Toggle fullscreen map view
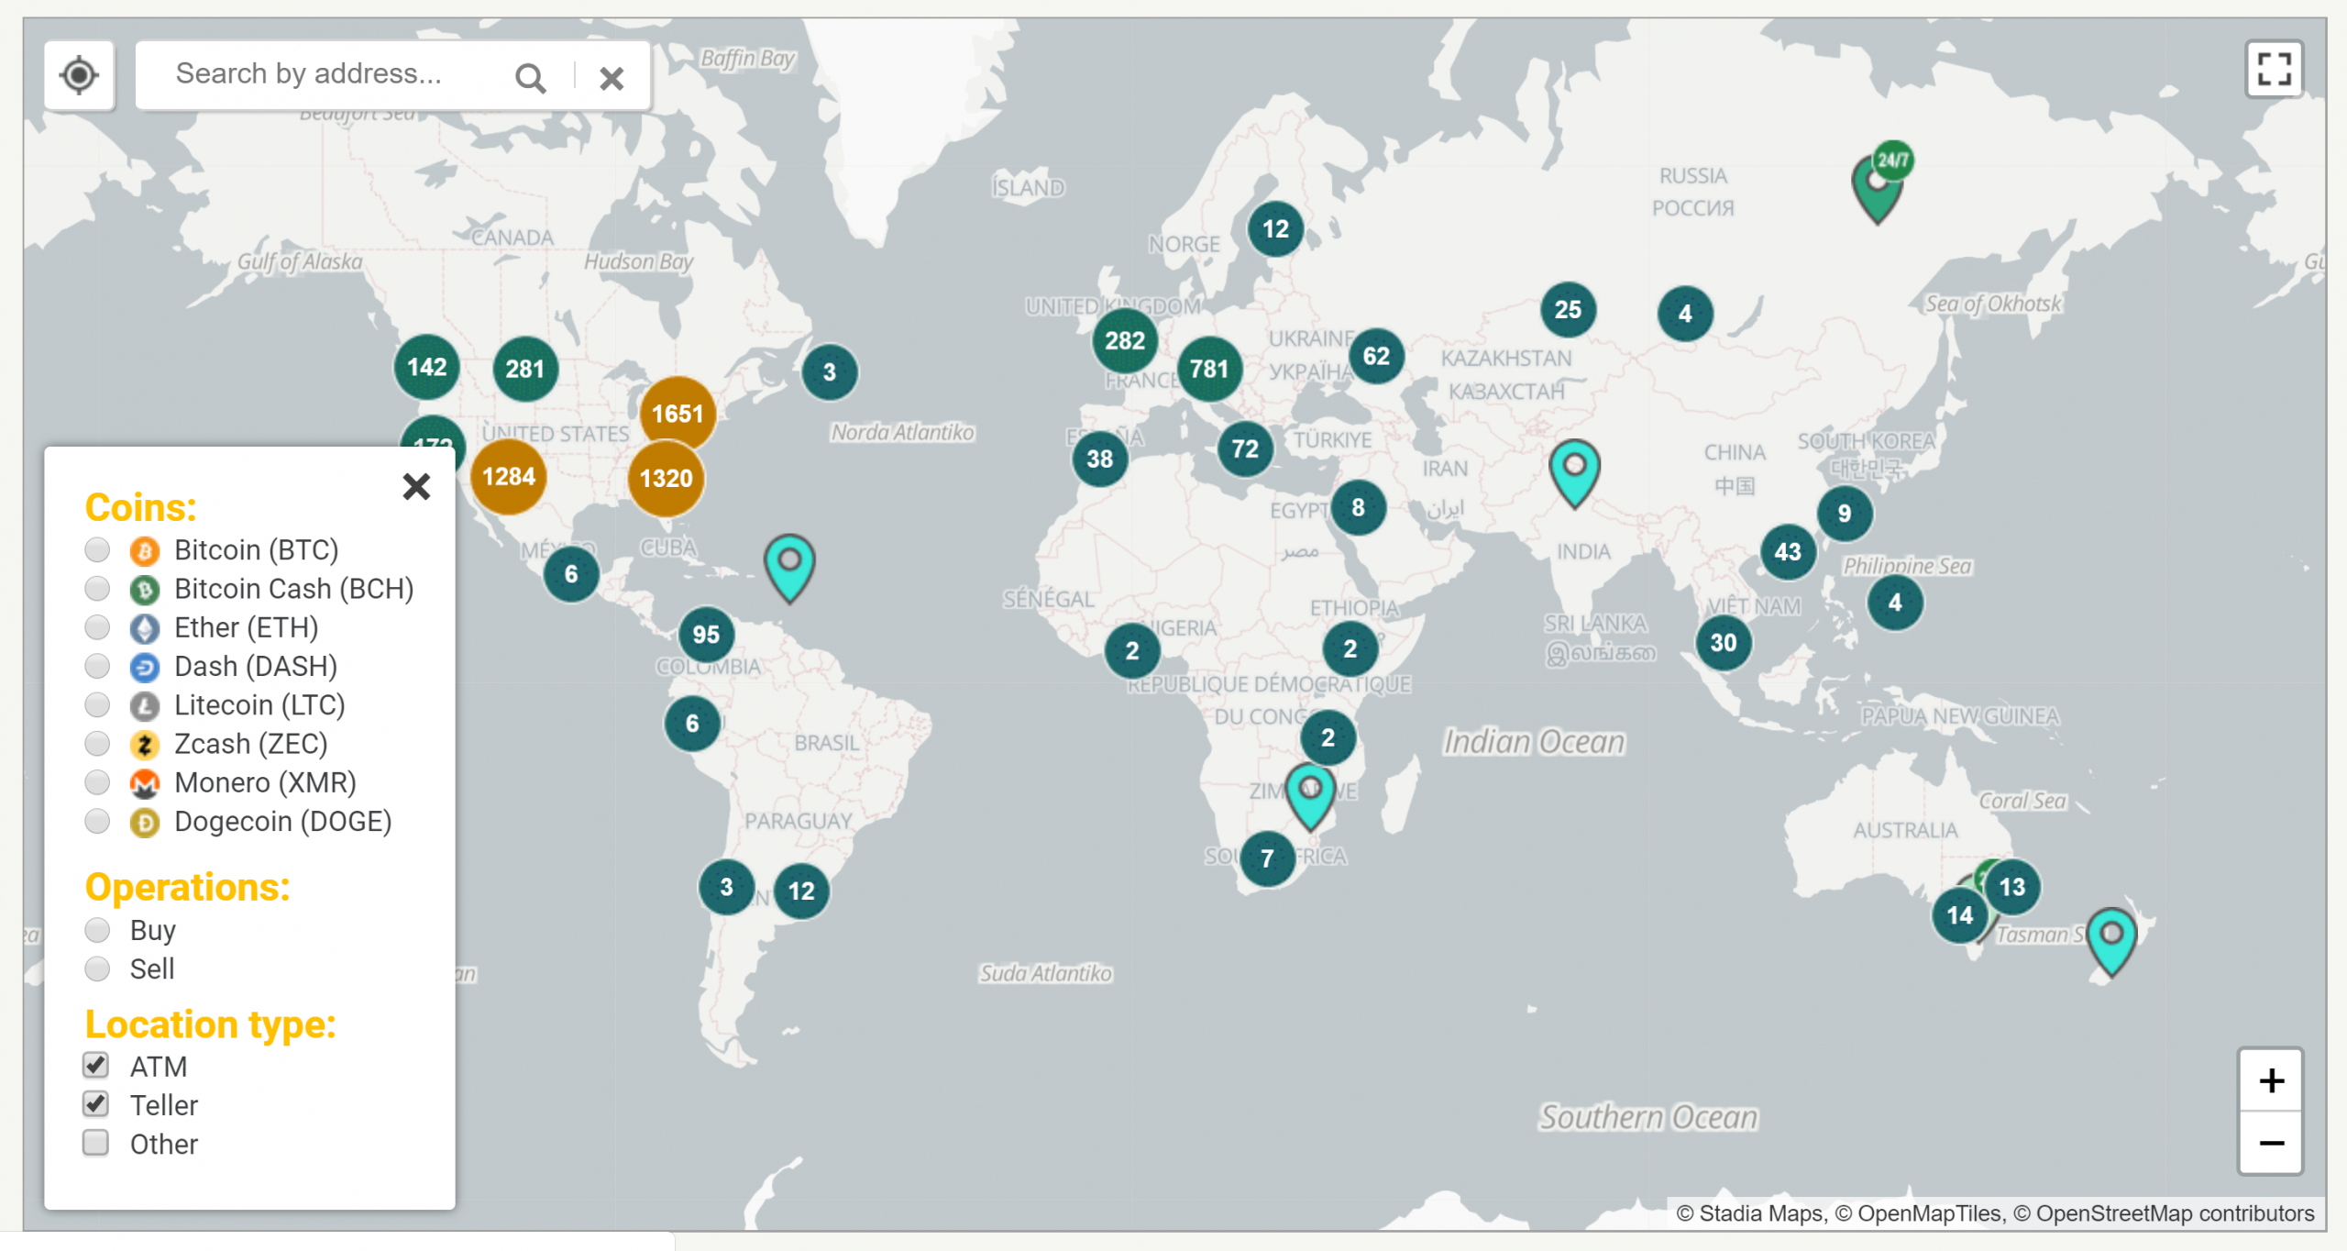2347x1251 pixels. point(2274,69)
